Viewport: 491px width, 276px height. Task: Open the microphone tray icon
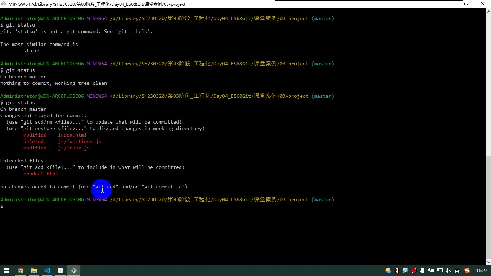[422, 271]
